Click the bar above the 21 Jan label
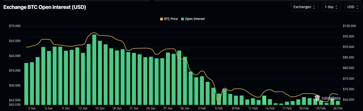 pos(134,79)
